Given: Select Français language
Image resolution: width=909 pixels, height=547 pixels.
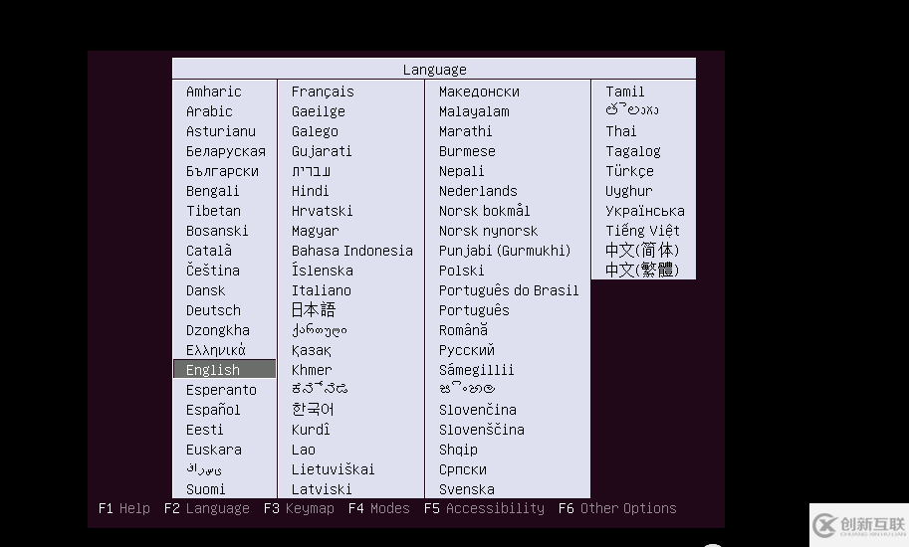Looking at the screenshot, I should [x=323, y=91].
